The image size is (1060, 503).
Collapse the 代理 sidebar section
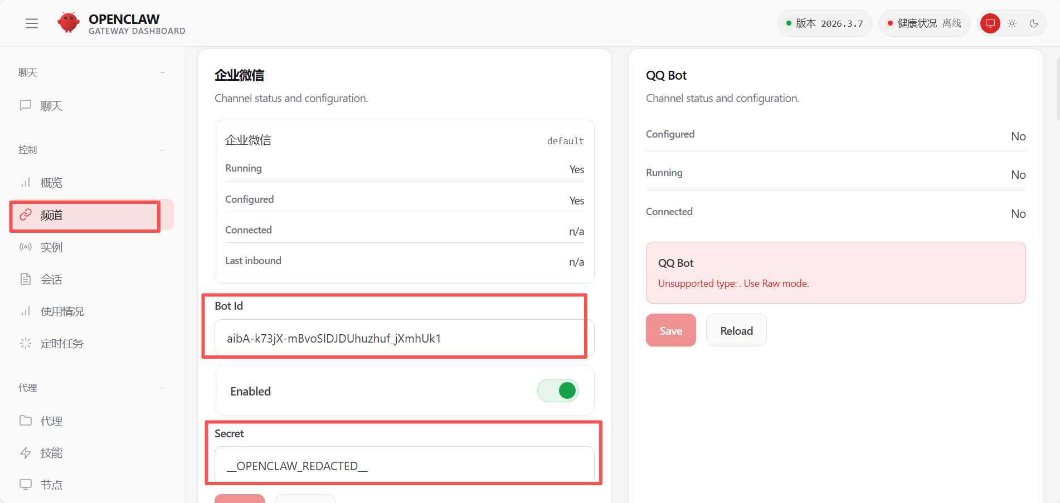pyautogui.click(x=162, y=388)
